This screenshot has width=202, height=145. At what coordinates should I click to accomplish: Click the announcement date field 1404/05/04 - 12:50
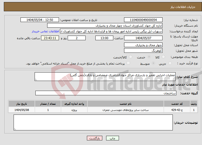pos(40,20)
